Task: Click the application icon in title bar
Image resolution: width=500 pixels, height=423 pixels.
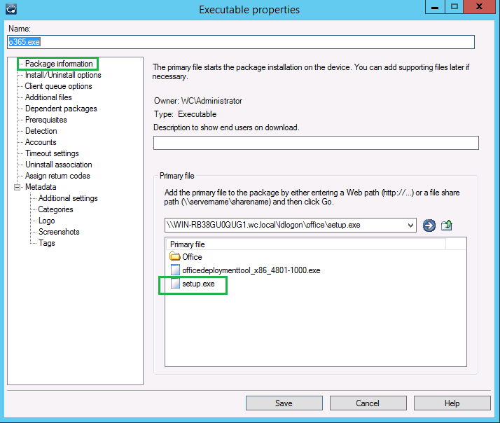Action: coord(10,8)
